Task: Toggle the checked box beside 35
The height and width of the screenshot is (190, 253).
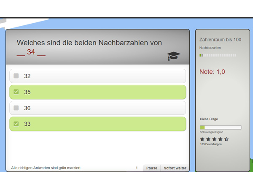Action: [x=16, y=92]
